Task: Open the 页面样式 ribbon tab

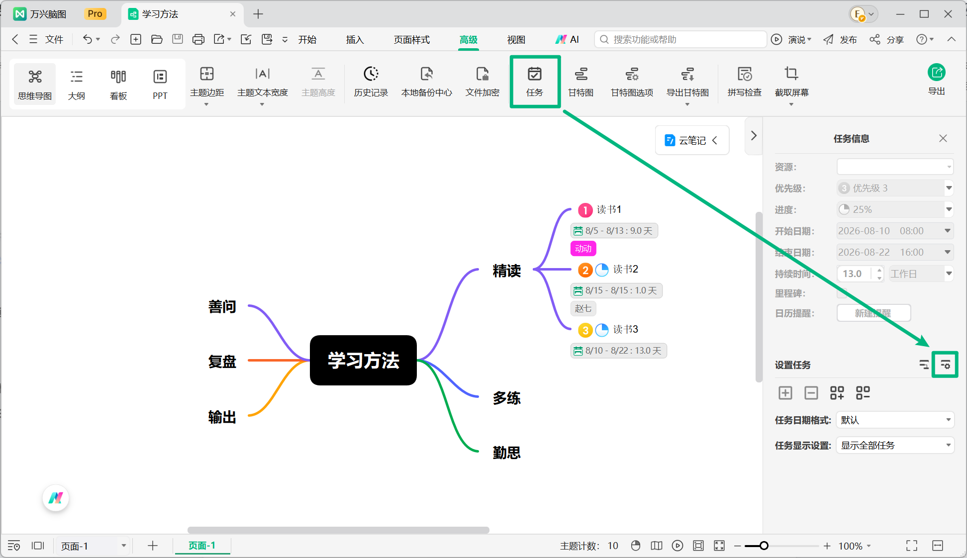Action: 412,40
